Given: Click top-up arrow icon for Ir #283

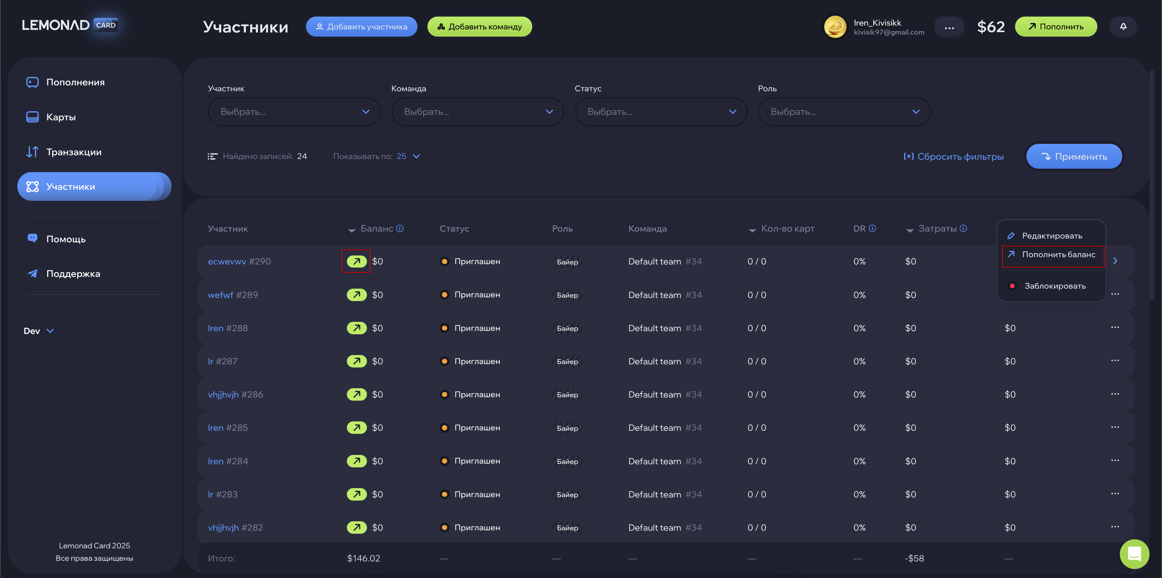Looking at the screenshot, I should pos(356,494).
